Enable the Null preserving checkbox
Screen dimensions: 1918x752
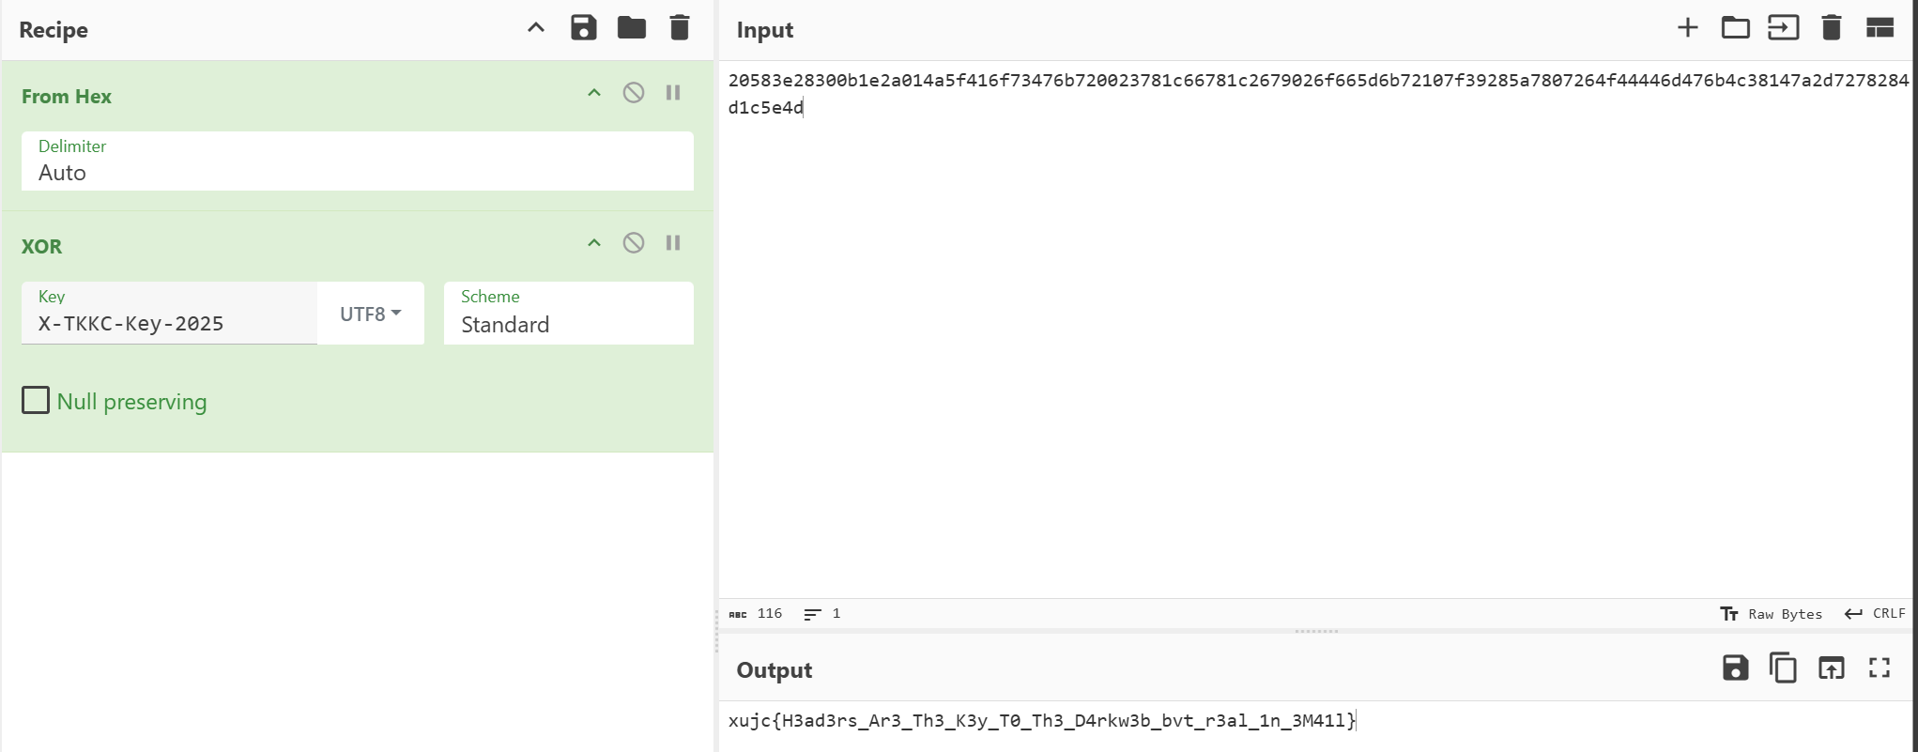tap(36, 401)
